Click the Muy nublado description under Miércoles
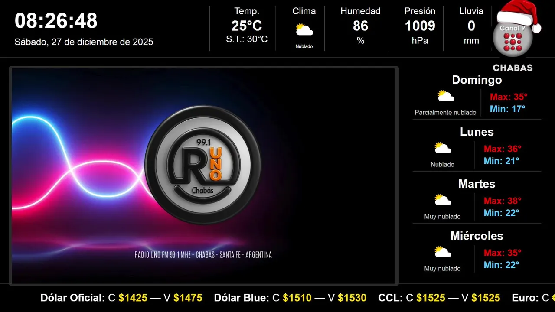This screenshot has width=555, height=312. (x=442, y=269)
